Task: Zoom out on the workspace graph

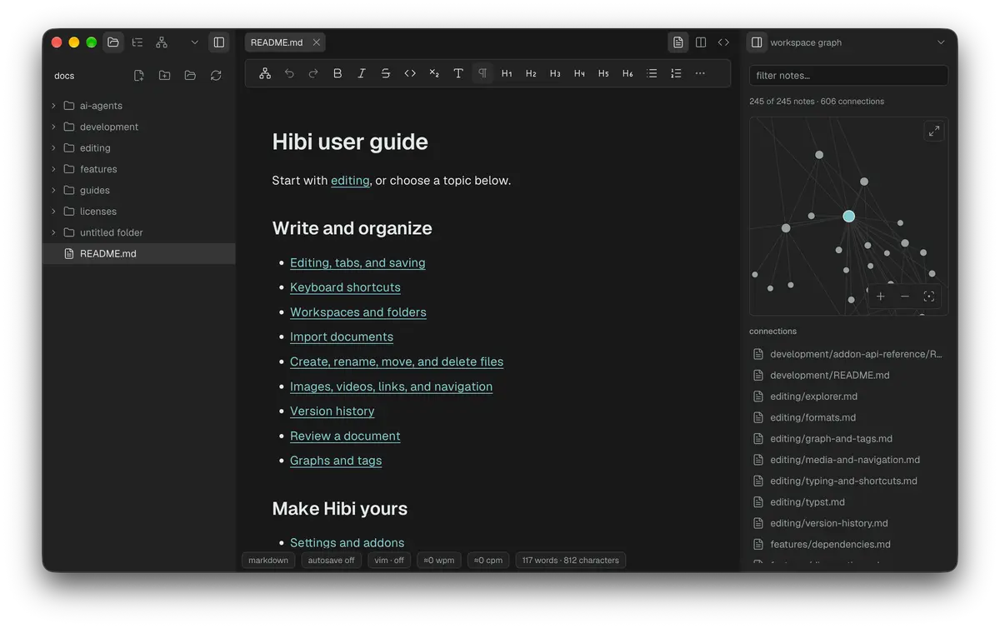Action: (905, 297)
